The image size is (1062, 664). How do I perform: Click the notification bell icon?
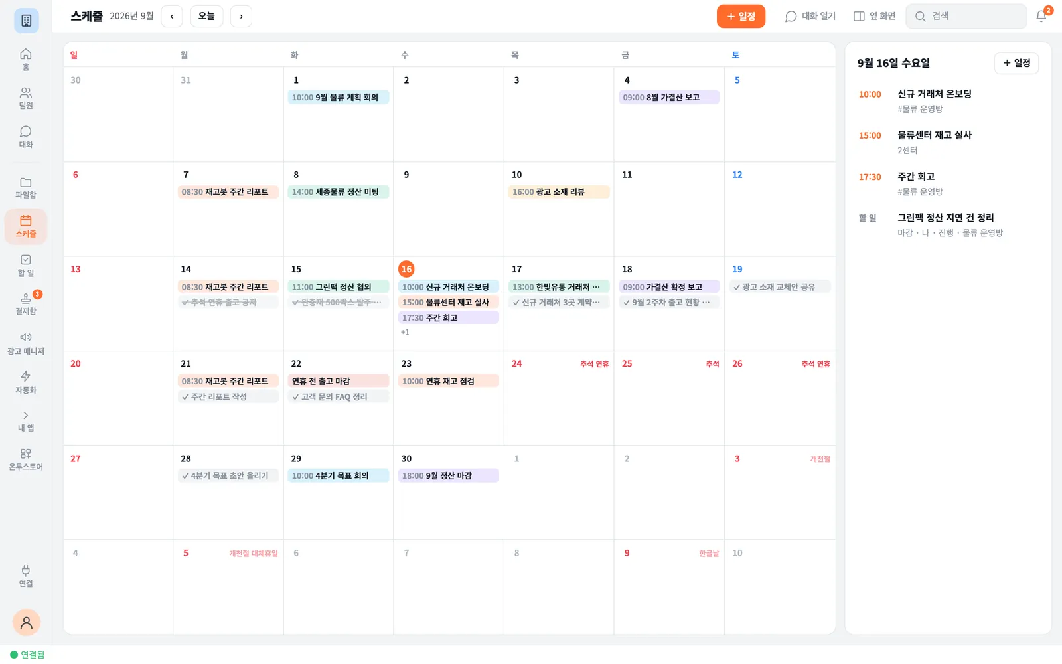point(1041,16)
